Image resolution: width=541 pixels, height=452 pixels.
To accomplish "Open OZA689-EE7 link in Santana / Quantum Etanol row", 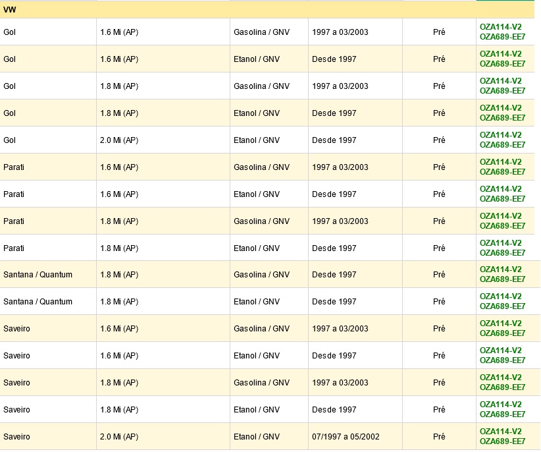I will (x=502, y=306).
